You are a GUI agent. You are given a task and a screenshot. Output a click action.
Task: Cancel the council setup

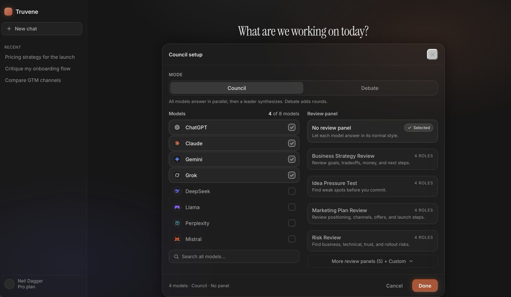click(x=394, y=286)
